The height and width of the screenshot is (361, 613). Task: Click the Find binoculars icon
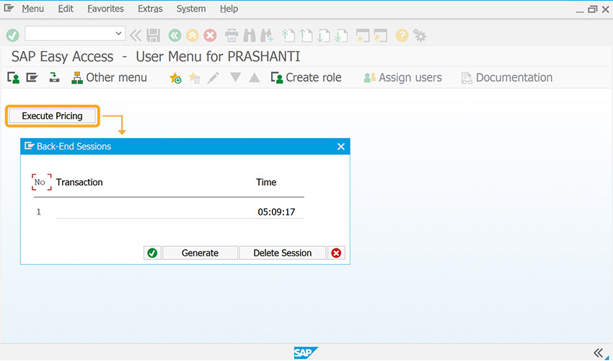click(x=250, y=35)
